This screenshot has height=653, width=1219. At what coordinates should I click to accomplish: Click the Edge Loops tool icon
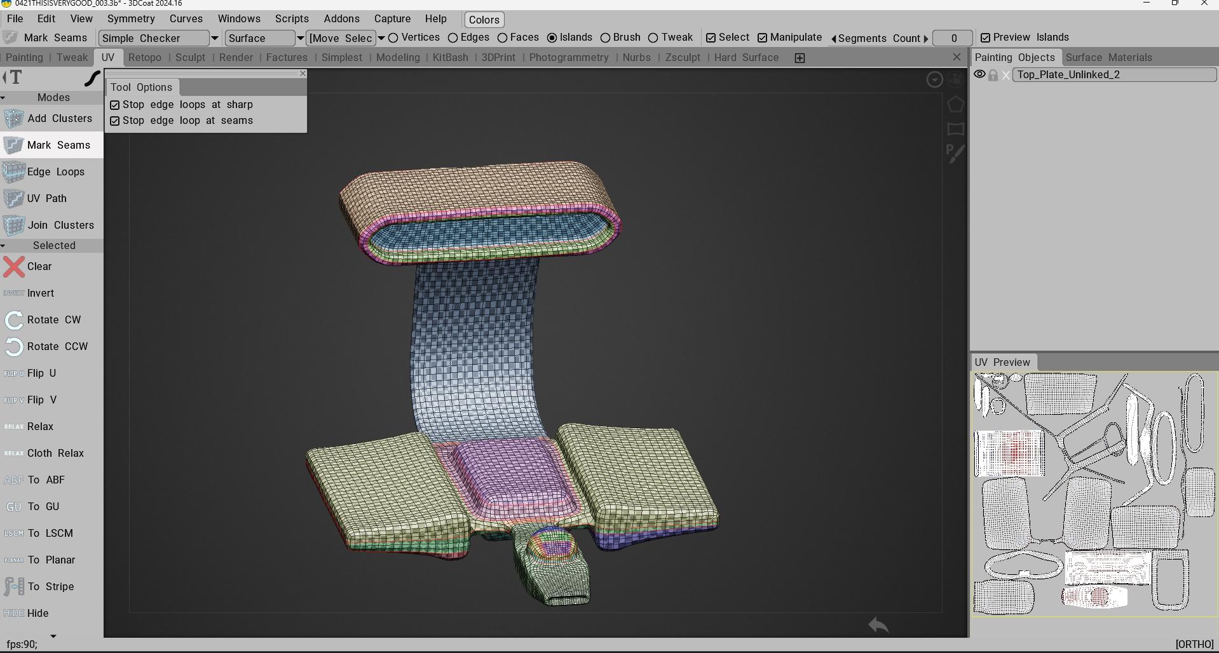(x=13, y=172)
